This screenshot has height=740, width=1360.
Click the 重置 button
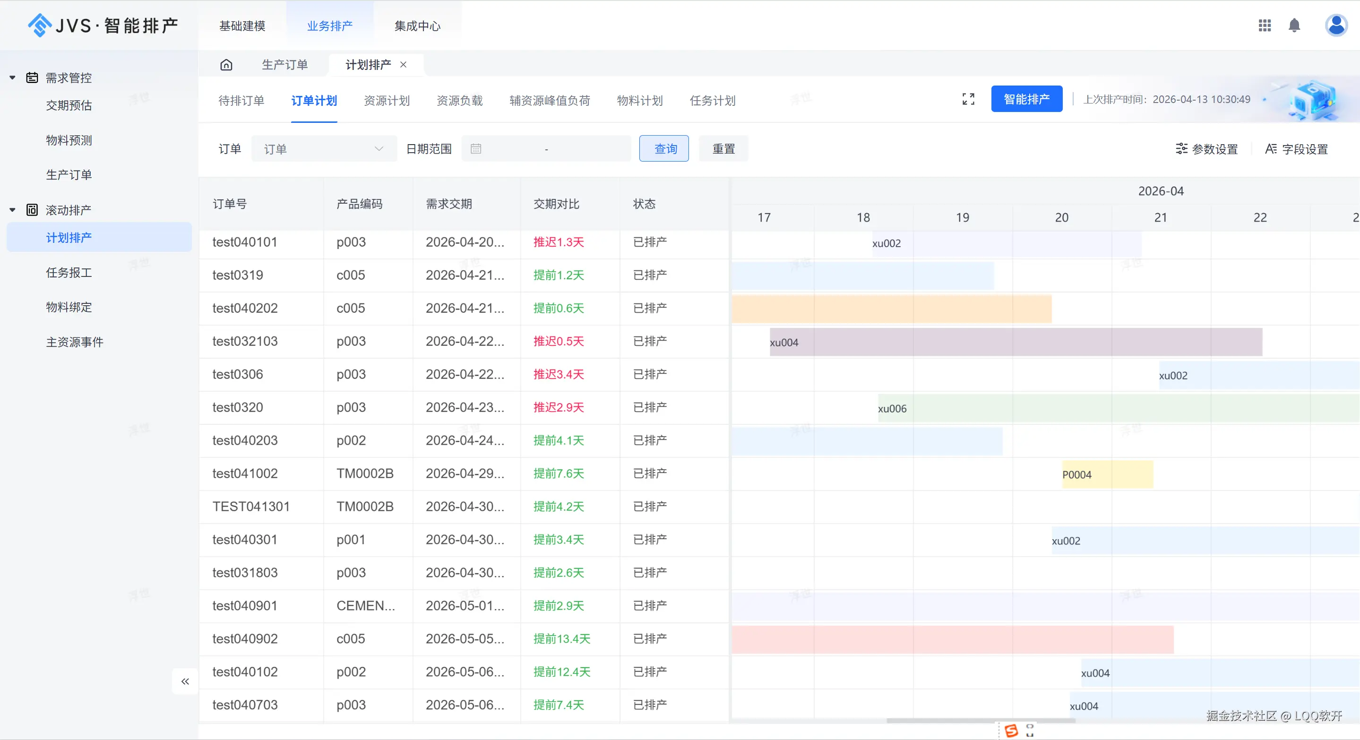pos(723,149)
